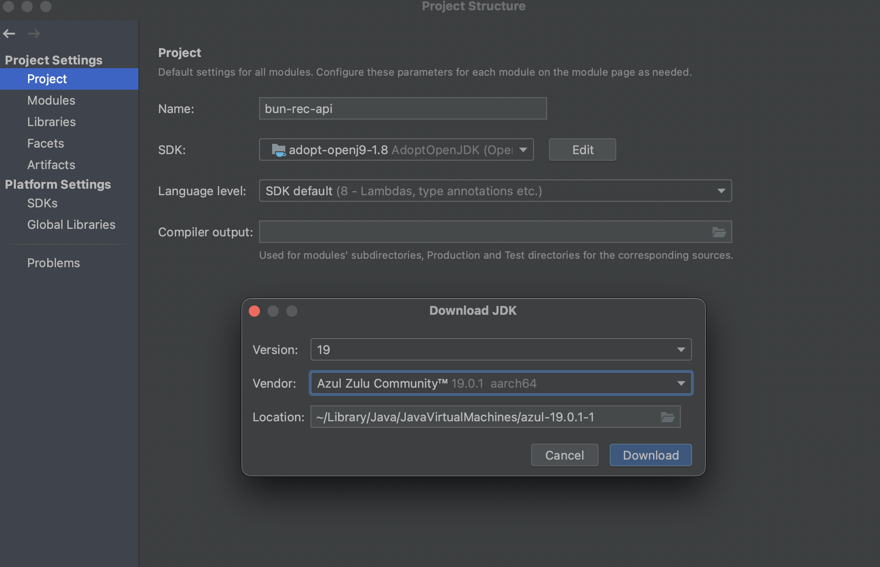Click the SDK folder icon in dropdown

[x=279, y=150]
